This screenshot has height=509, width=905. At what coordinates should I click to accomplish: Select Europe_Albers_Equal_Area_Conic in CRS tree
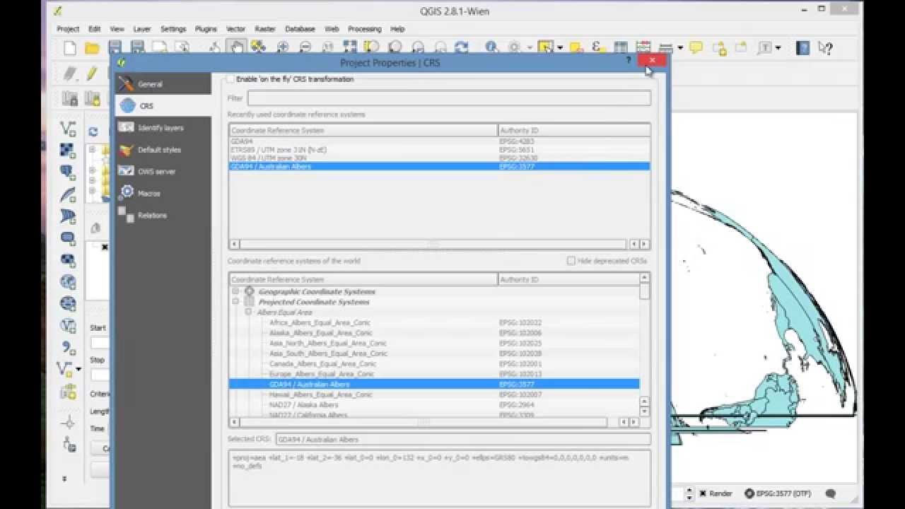coord(322,374)
